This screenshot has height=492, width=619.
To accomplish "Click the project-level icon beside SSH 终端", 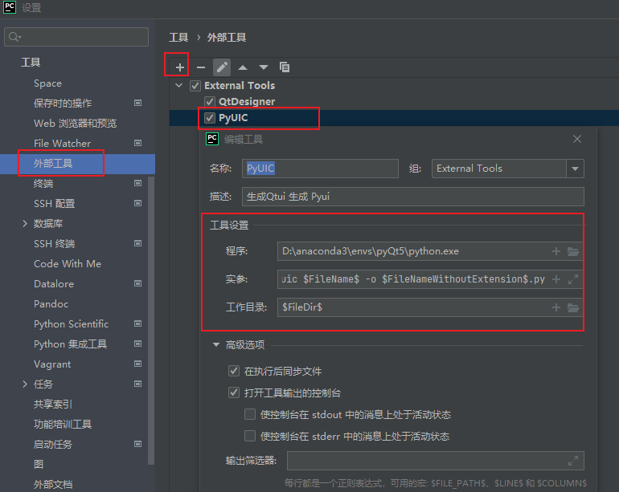I will pyautogui.click(x=137, y=244).
